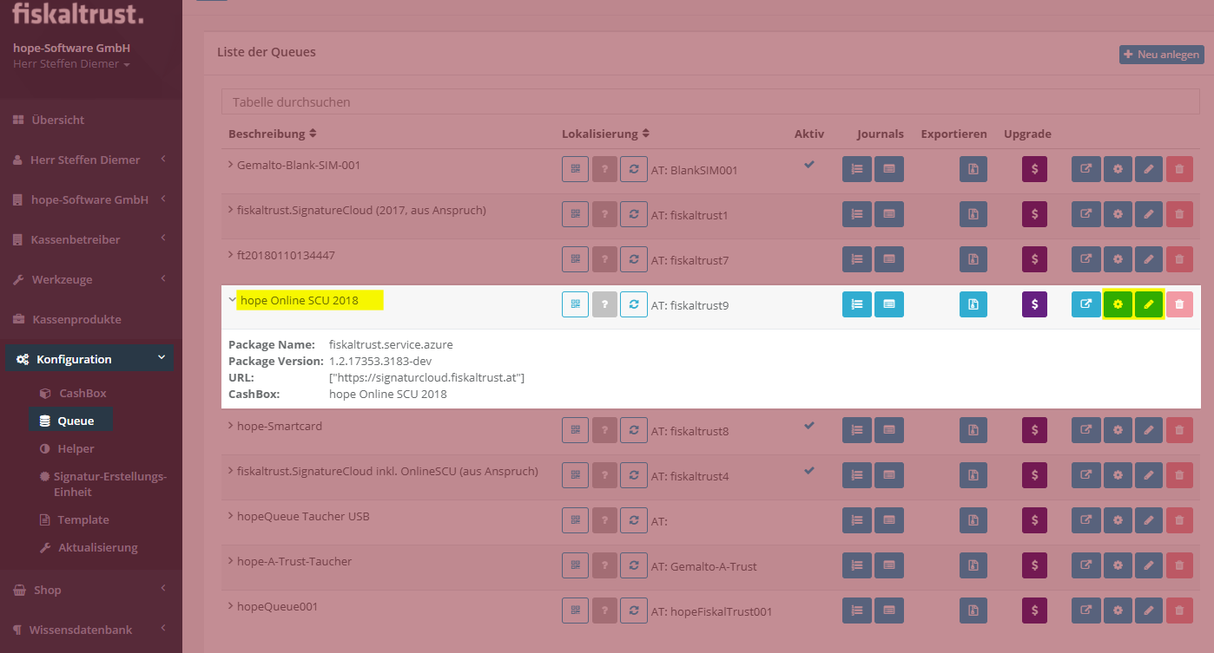Expand the ft20180110134447 row details
The width and height of the screenshot is (1214, 653).
point(231,255)
